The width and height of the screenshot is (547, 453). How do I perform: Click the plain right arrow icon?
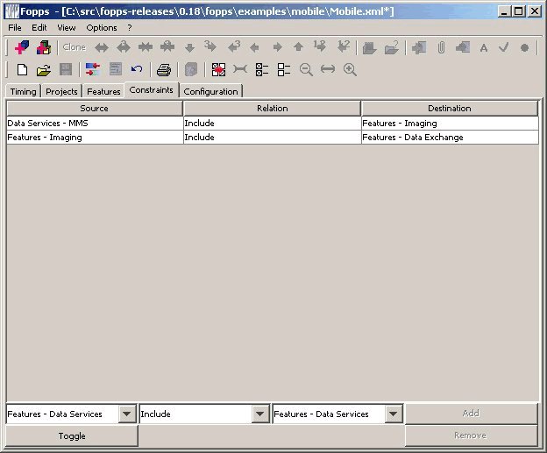[278, 47]
